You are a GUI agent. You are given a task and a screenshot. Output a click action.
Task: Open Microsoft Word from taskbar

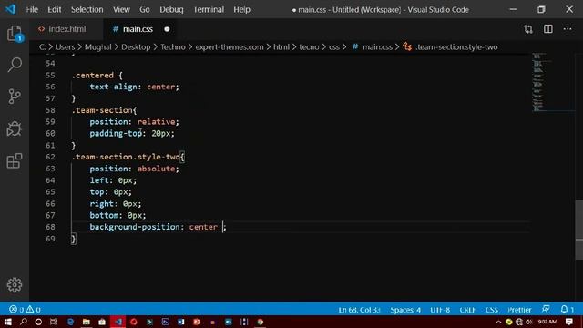coord(181,322)
